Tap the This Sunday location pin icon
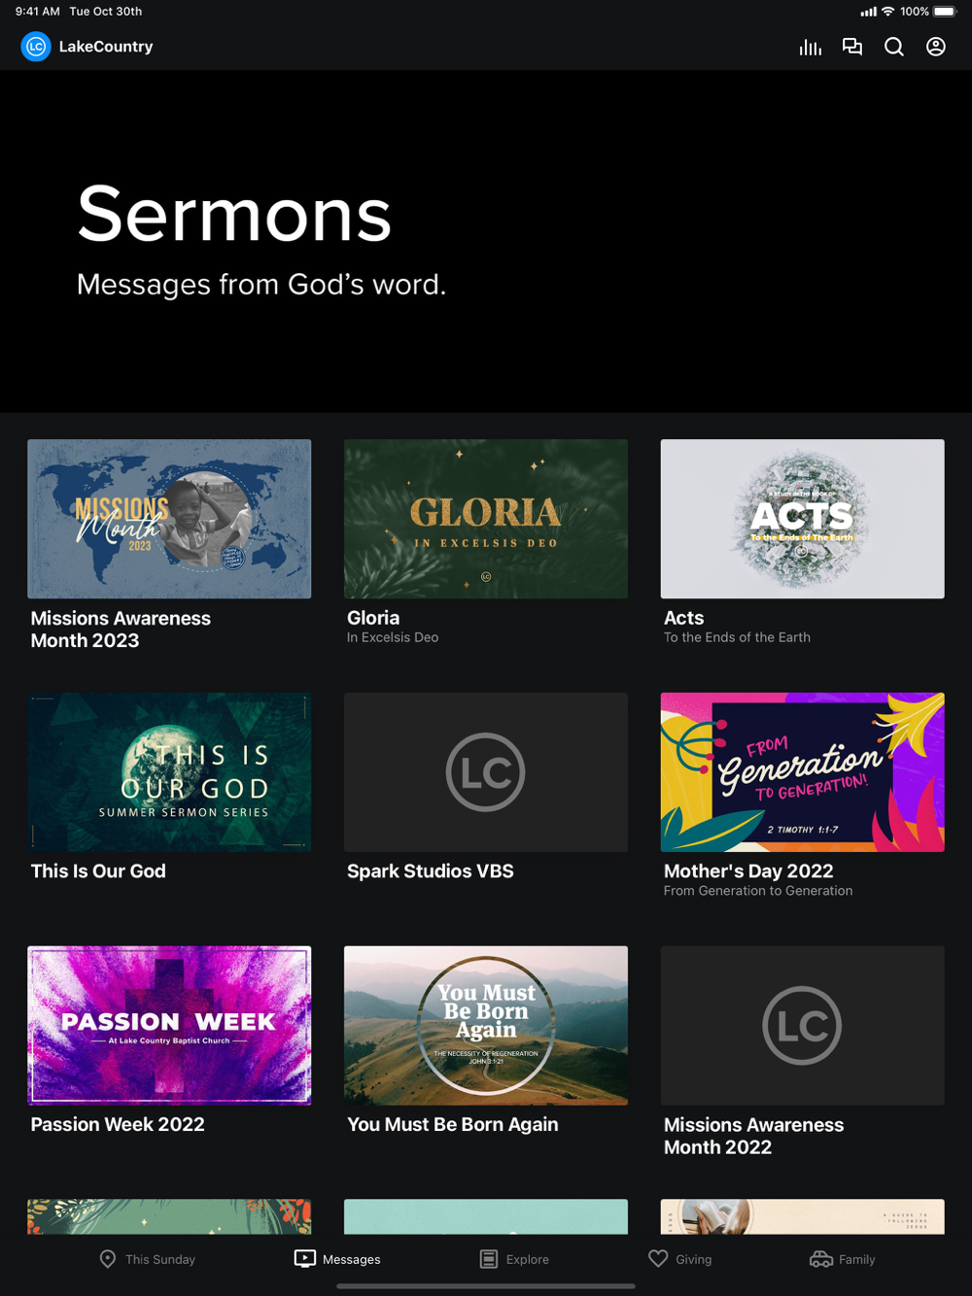Viewport: 972px width, 1296px height. pyautogui.click(x=108, y=1259)
